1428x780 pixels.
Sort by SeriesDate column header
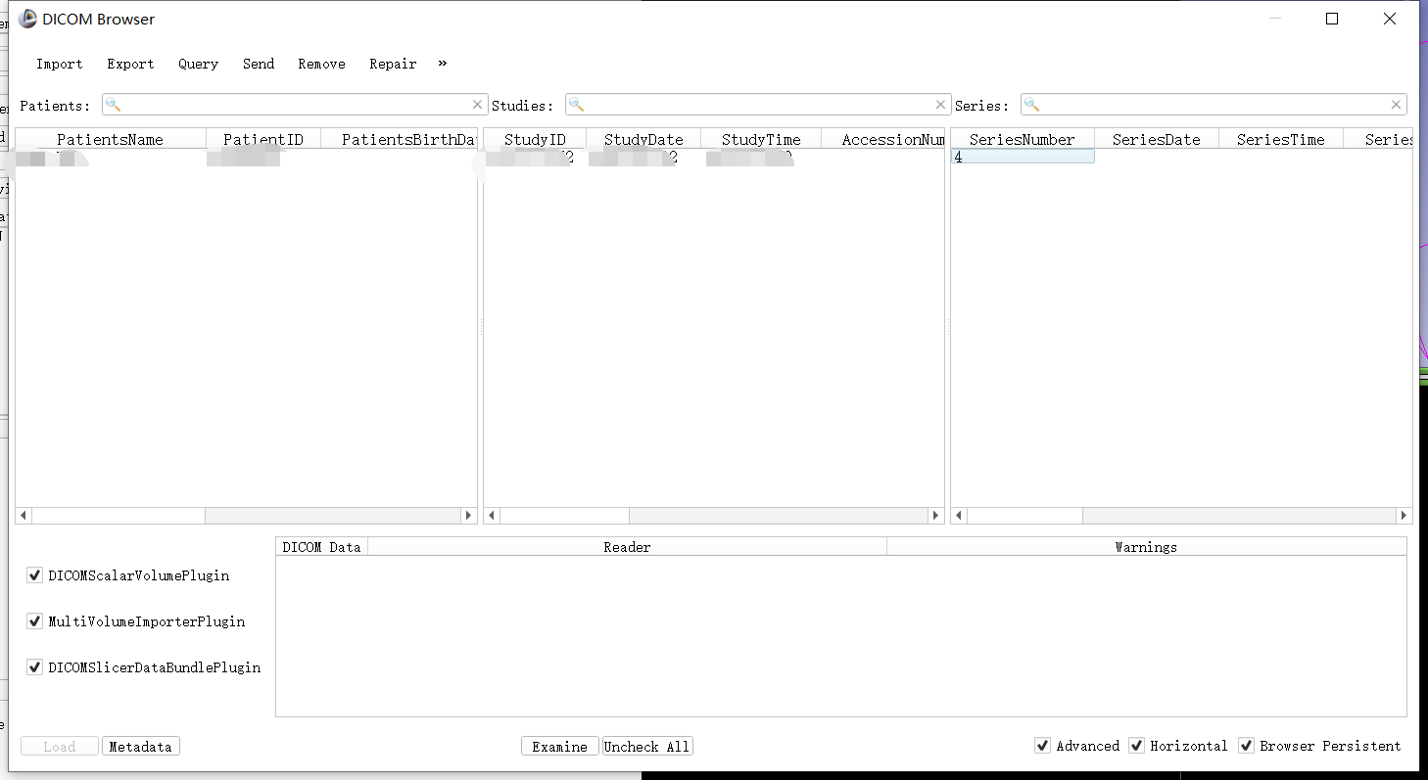click(x=1157, y=139)
